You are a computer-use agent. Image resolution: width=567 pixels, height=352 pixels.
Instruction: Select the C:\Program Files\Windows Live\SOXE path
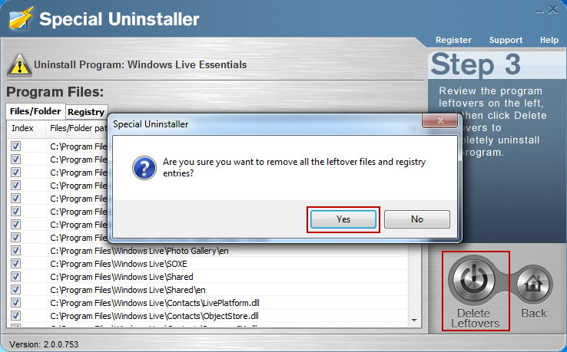click(x=118, y=264)
